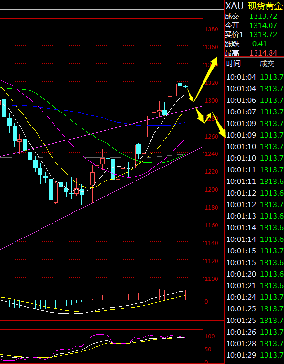Select the 10:01:13 tick entry

point(255,216)
